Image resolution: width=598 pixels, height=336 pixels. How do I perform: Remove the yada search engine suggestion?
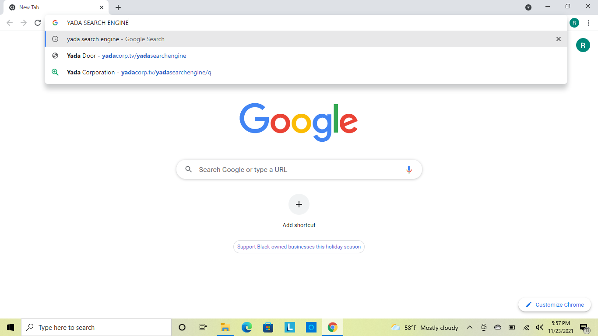tap(559, 39)
